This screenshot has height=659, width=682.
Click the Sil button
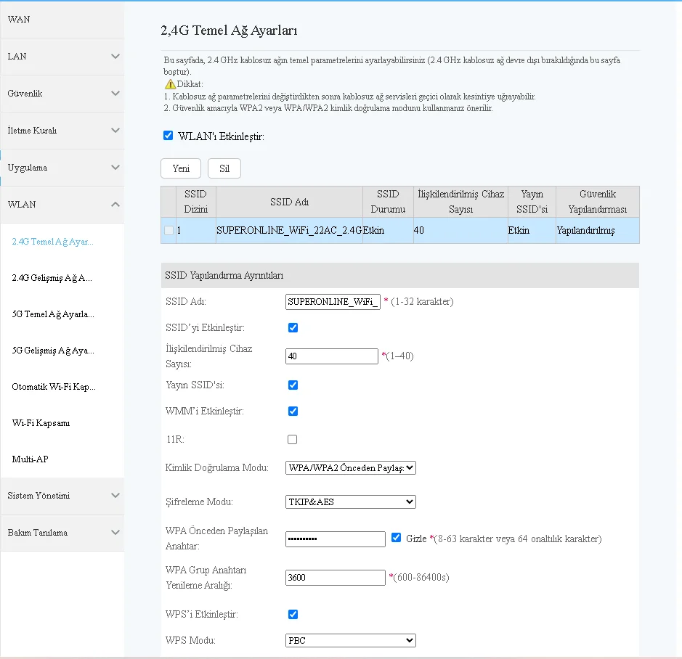point(224,168)
